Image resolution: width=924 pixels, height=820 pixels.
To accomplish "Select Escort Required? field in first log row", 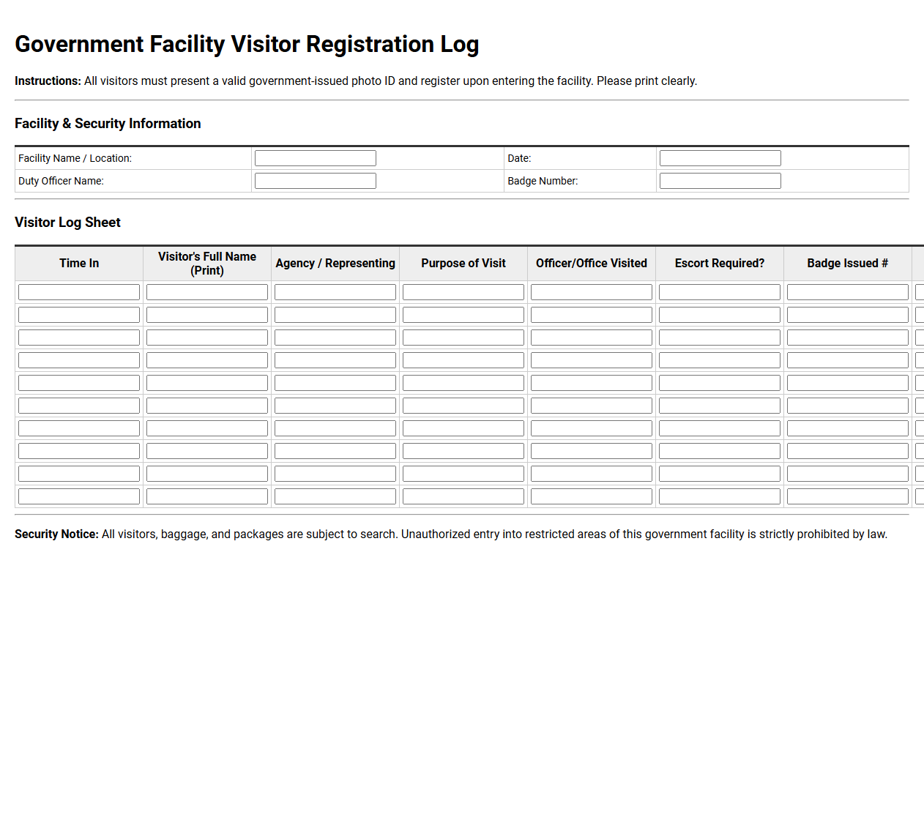I will coord(720,292).
